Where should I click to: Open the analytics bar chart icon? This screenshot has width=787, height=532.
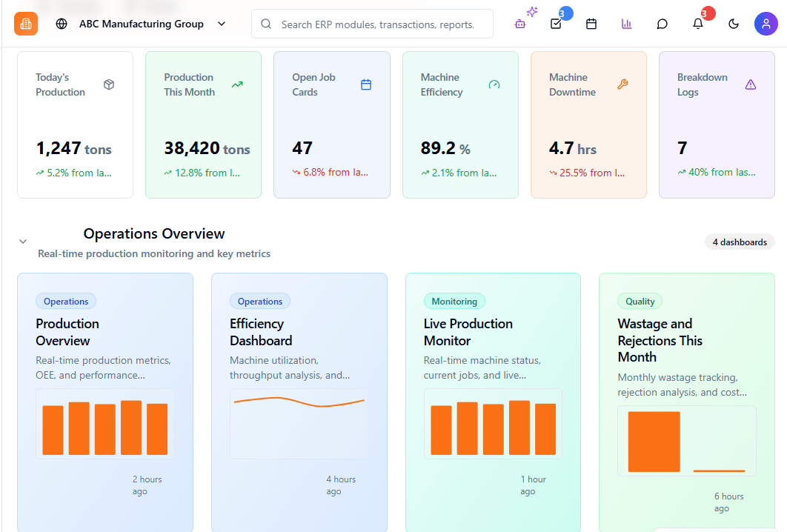pyautogui.click(x=627, y=24)
